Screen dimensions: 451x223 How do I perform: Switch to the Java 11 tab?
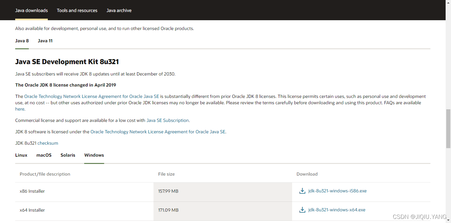(45, 41)
